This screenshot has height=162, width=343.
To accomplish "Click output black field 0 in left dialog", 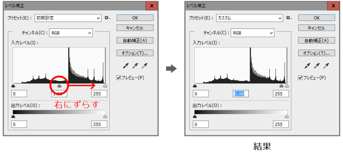I will pyautogui.click(x=19, y=124).
